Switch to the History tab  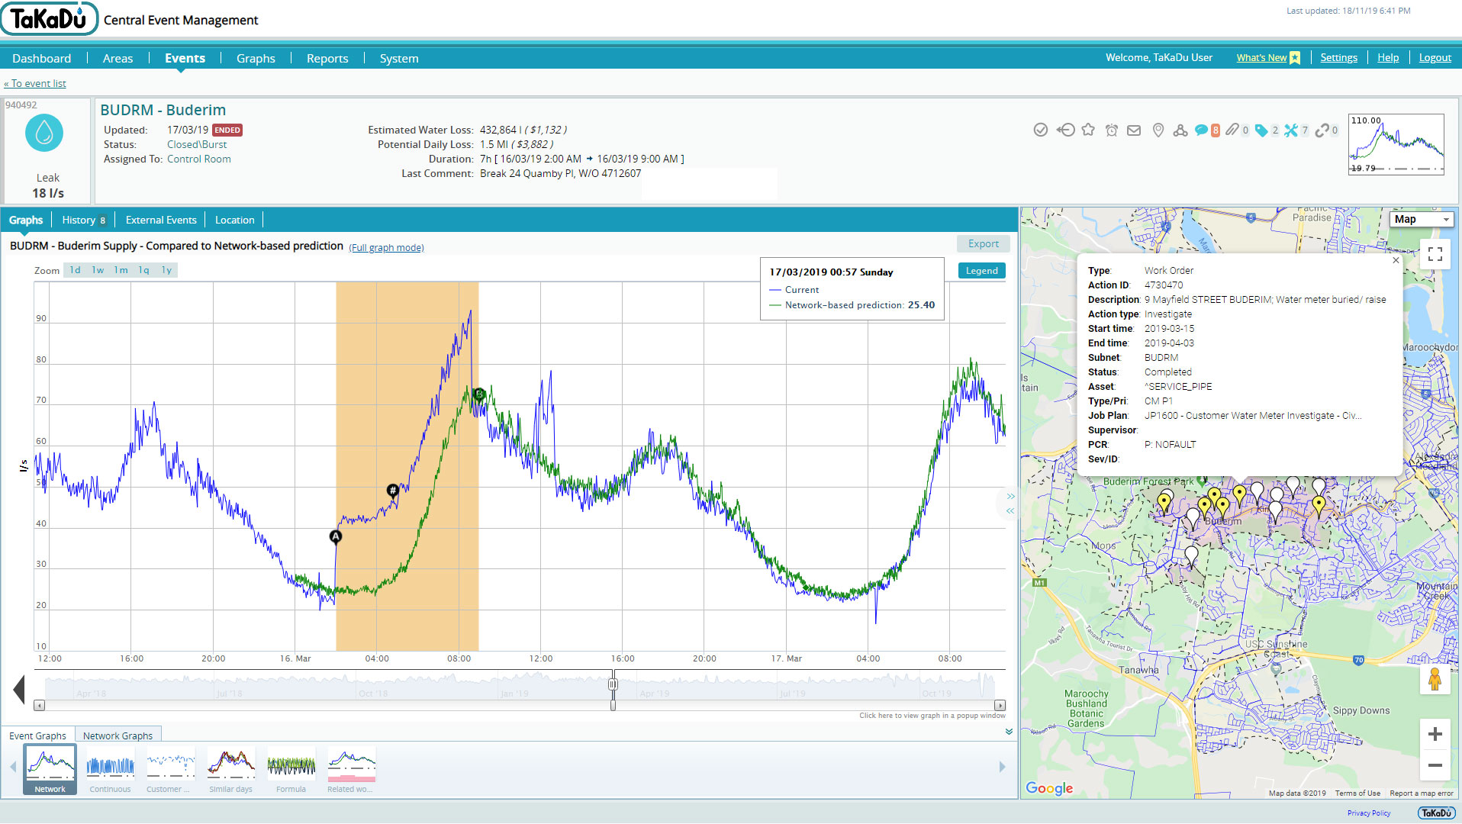(83, 220)
